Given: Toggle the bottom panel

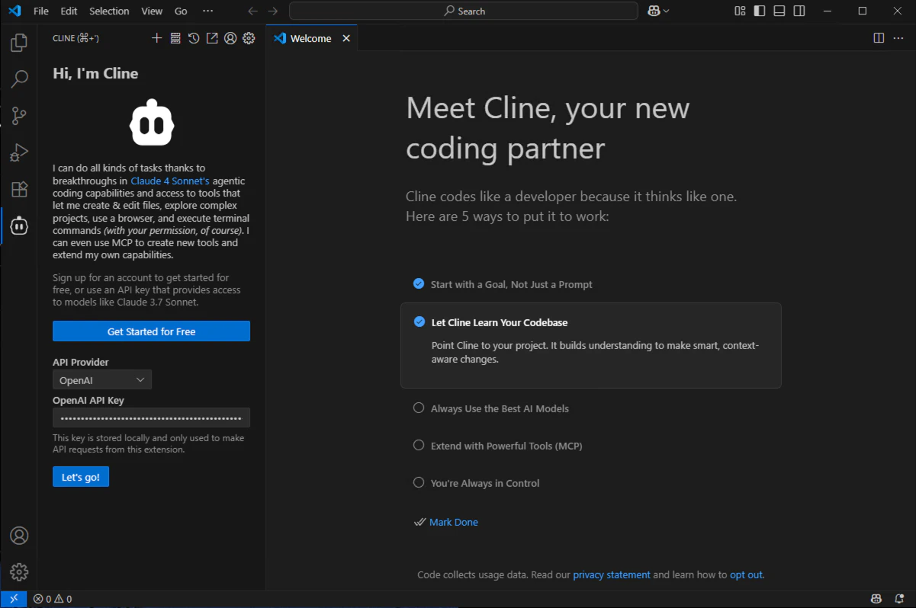Looking at the screenshot, I should pos(779,11).
